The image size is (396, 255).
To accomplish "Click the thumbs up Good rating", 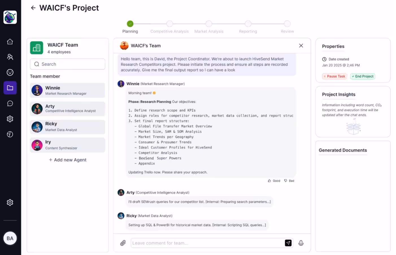I will (x=274, y=181).
